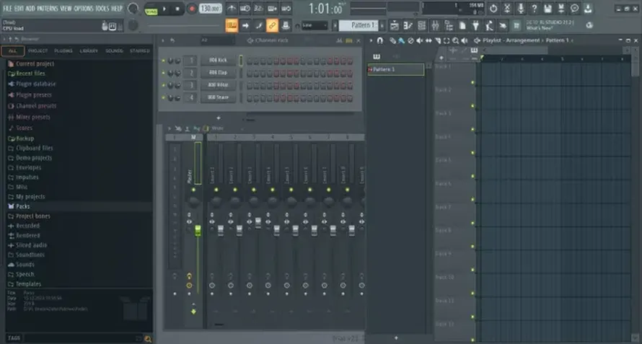The width and height of the screenshot is (642, 344).
Task: Click the help question mark icon
Action: click(x=534, y=8)
